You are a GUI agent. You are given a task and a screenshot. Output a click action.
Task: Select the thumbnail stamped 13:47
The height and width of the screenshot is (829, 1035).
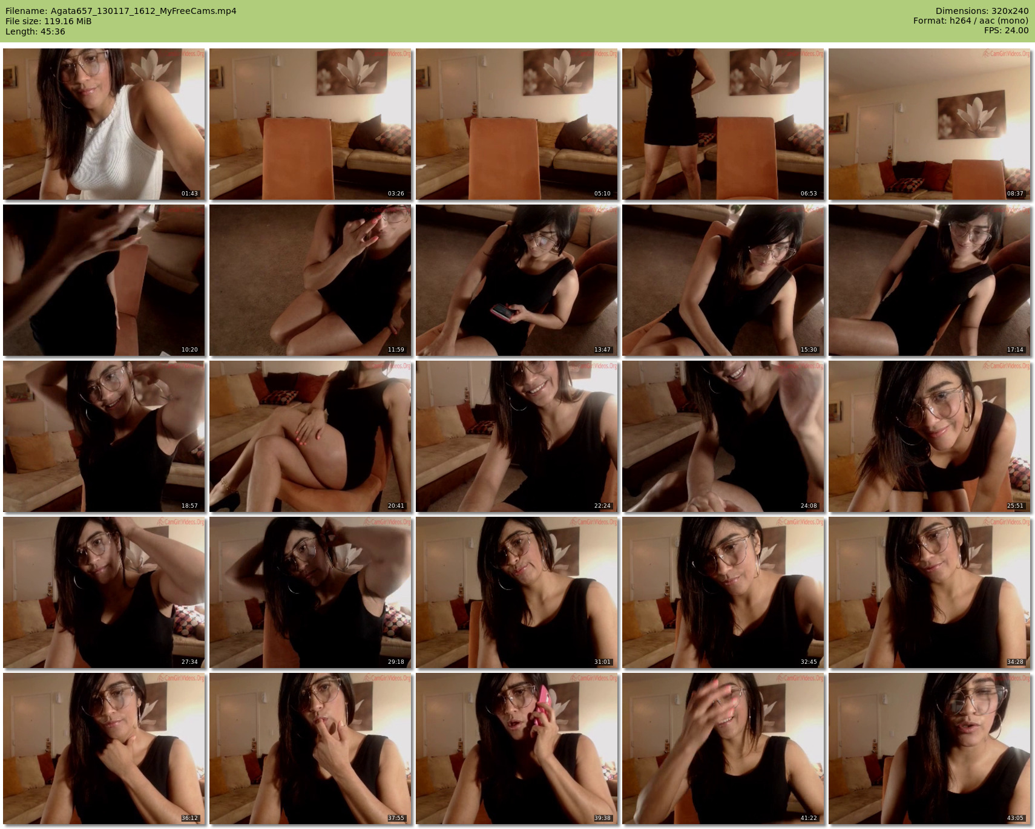517,280
